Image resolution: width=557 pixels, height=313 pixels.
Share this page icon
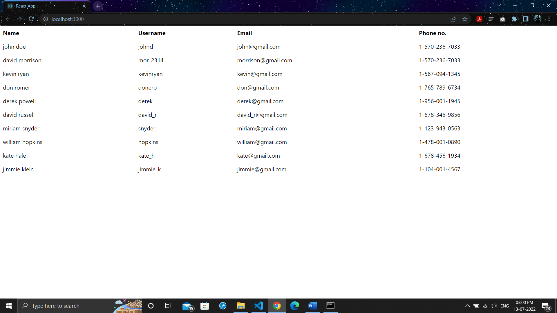[x=453, y=19]
